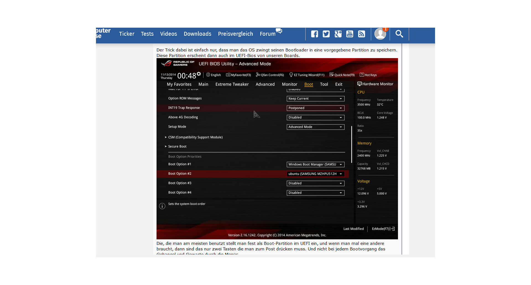The height and width of the screenshot is (285, 531).
Task: Open MyFavorite(F3) in BIOS toolbar
Action: [x=238, y=75]
